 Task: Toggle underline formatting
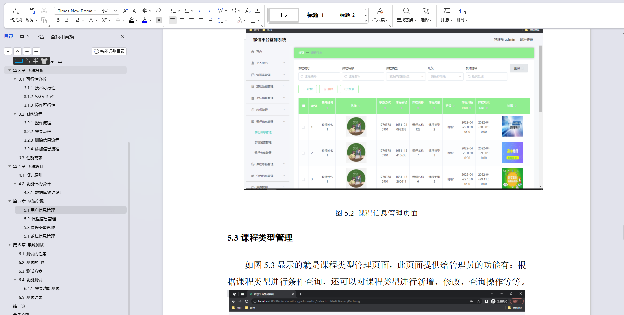tap(77, 20)
